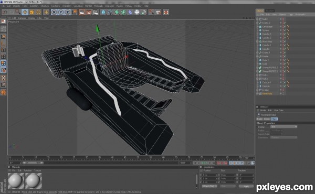Toggle the Z axis lock
The width and height of the screenshot is (315, 194).
(68, 12)
